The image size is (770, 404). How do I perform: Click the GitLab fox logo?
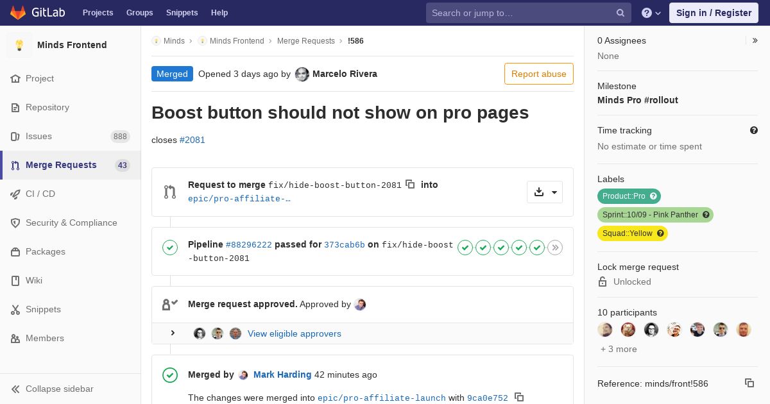click(18, 13)
